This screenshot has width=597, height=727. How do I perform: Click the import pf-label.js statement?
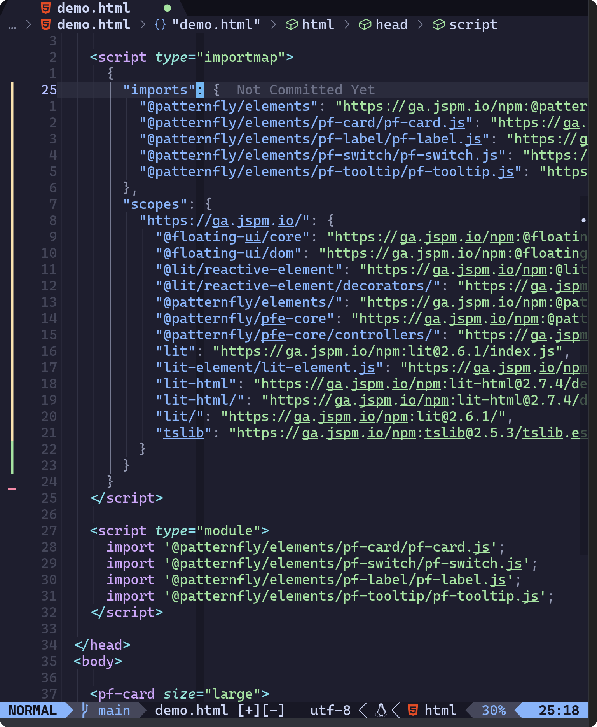314,580
